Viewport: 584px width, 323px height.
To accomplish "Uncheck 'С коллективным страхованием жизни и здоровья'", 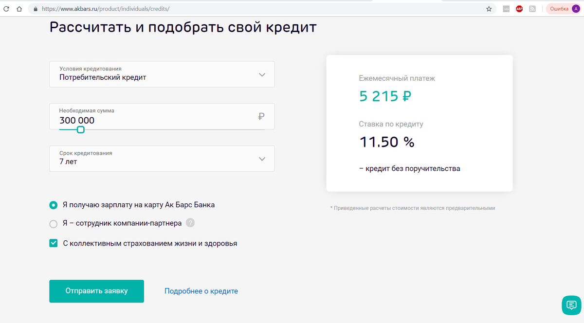I will [x=53, y=243].
